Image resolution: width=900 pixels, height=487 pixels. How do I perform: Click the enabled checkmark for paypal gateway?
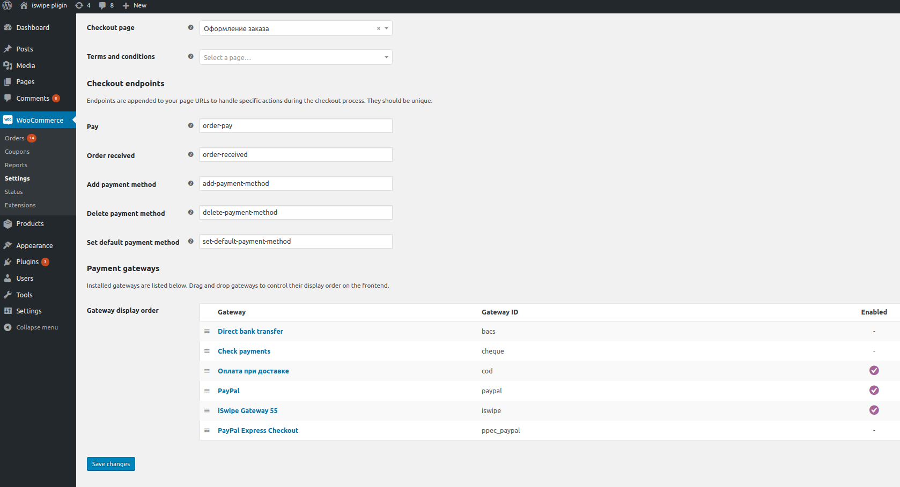click(874, 390)
